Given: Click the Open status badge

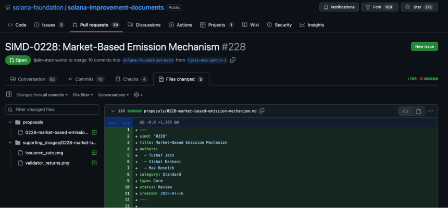Looking at the screenshot, I should click(18, 60).
